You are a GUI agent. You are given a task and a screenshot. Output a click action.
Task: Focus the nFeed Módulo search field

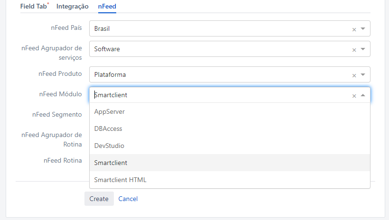218,95
